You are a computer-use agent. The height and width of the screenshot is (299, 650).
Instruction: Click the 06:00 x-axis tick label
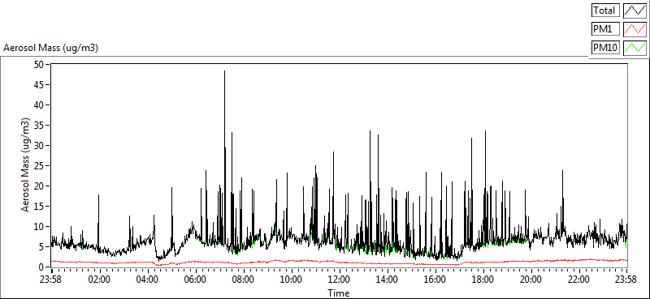pos(196,280)
